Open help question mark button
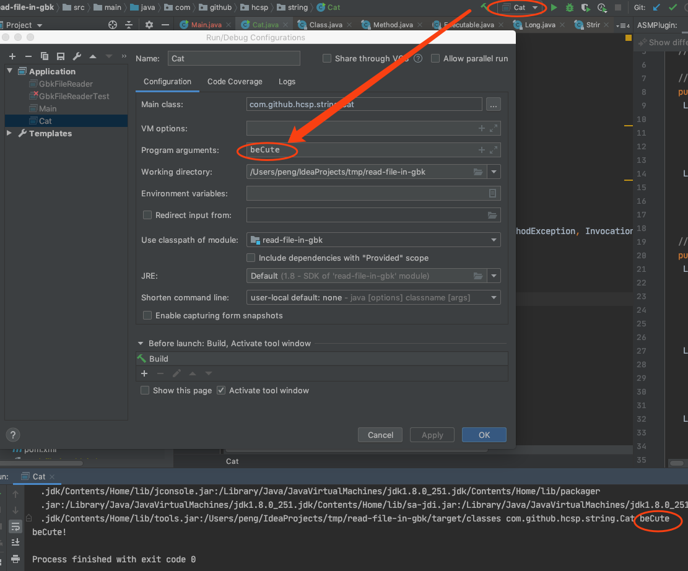The image size is (688, 571). coord(13,435)
